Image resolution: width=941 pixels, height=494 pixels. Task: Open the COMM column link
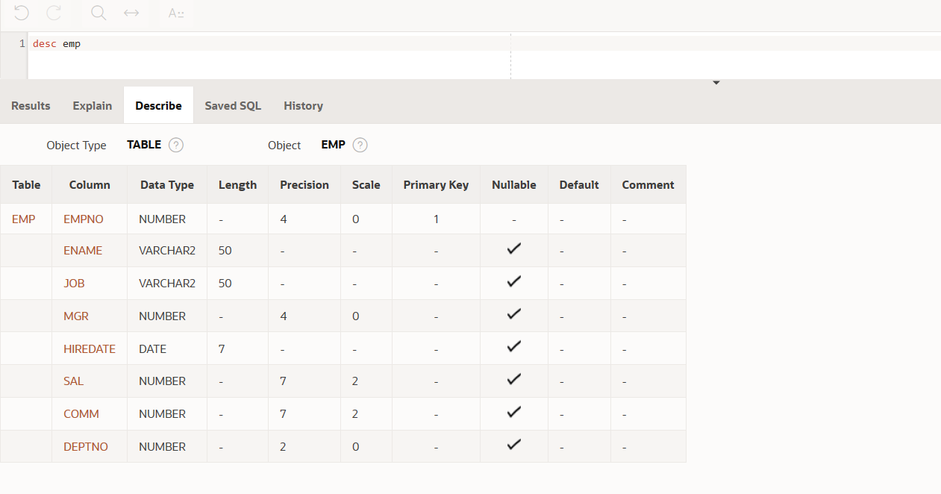click(x=81, y=413)
